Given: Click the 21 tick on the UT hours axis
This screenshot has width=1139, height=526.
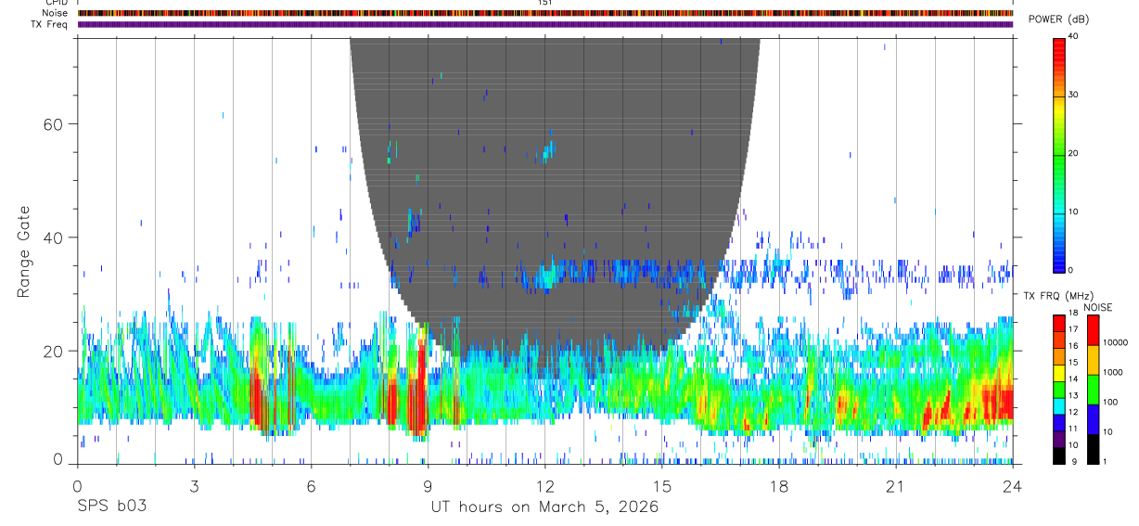Looking at the screenshot, I should click(895, 486).
